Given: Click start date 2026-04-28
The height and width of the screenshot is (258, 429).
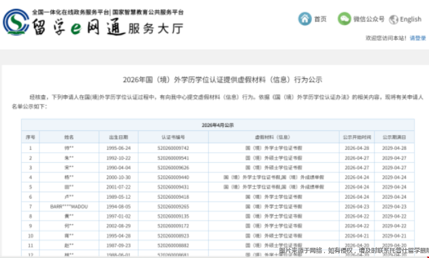Looking at the screenshot, I should pos(357,148).
